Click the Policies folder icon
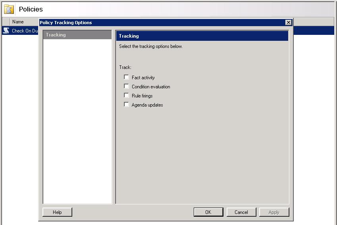337x225 pixels. 9,9
